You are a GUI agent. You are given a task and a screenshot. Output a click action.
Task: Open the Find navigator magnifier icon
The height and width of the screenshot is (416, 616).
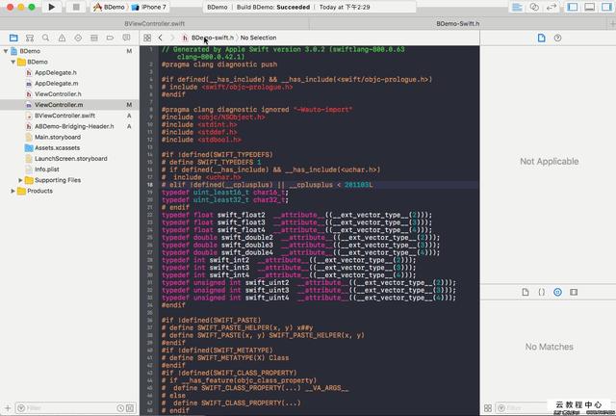pyautogui.click(x=45, y=38)
